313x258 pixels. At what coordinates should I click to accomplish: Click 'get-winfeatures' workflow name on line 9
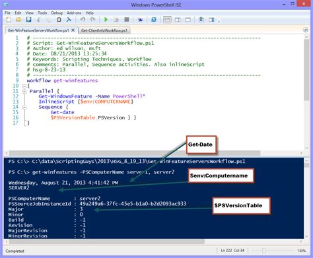[75, 81]
